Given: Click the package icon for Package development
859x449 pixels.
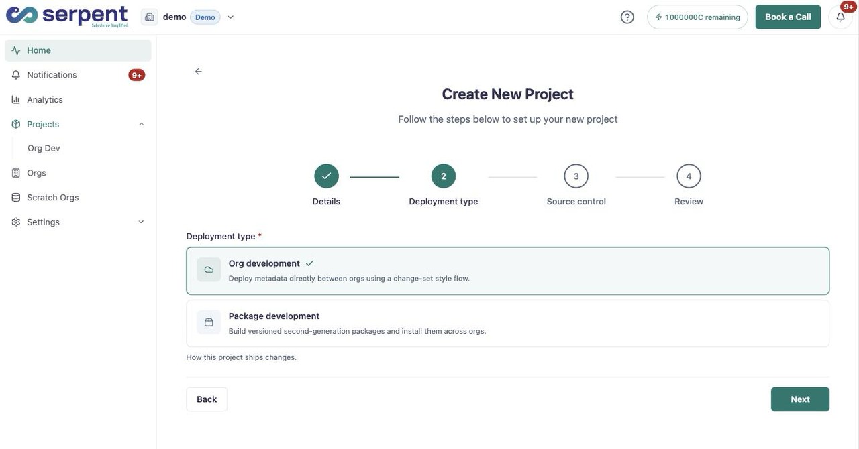Looking at the screenshot, I should coord(209,322).
